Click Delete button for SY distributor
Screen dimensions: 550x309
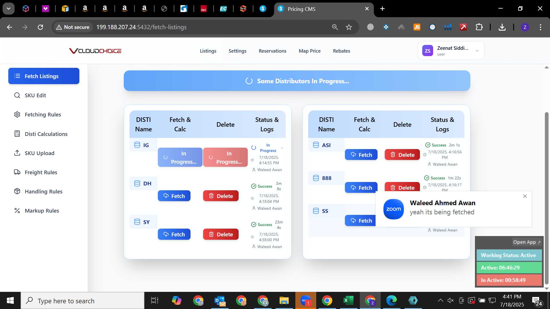(x=221, y=234)
